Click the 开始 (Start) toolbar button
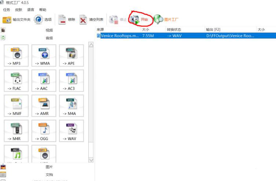Viewport: 276px width, 181px height. pos(140,19)
